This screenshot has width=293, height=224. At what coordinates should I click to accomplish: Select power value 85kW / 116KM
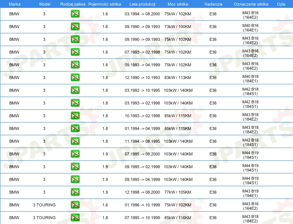tap(178, 218)
